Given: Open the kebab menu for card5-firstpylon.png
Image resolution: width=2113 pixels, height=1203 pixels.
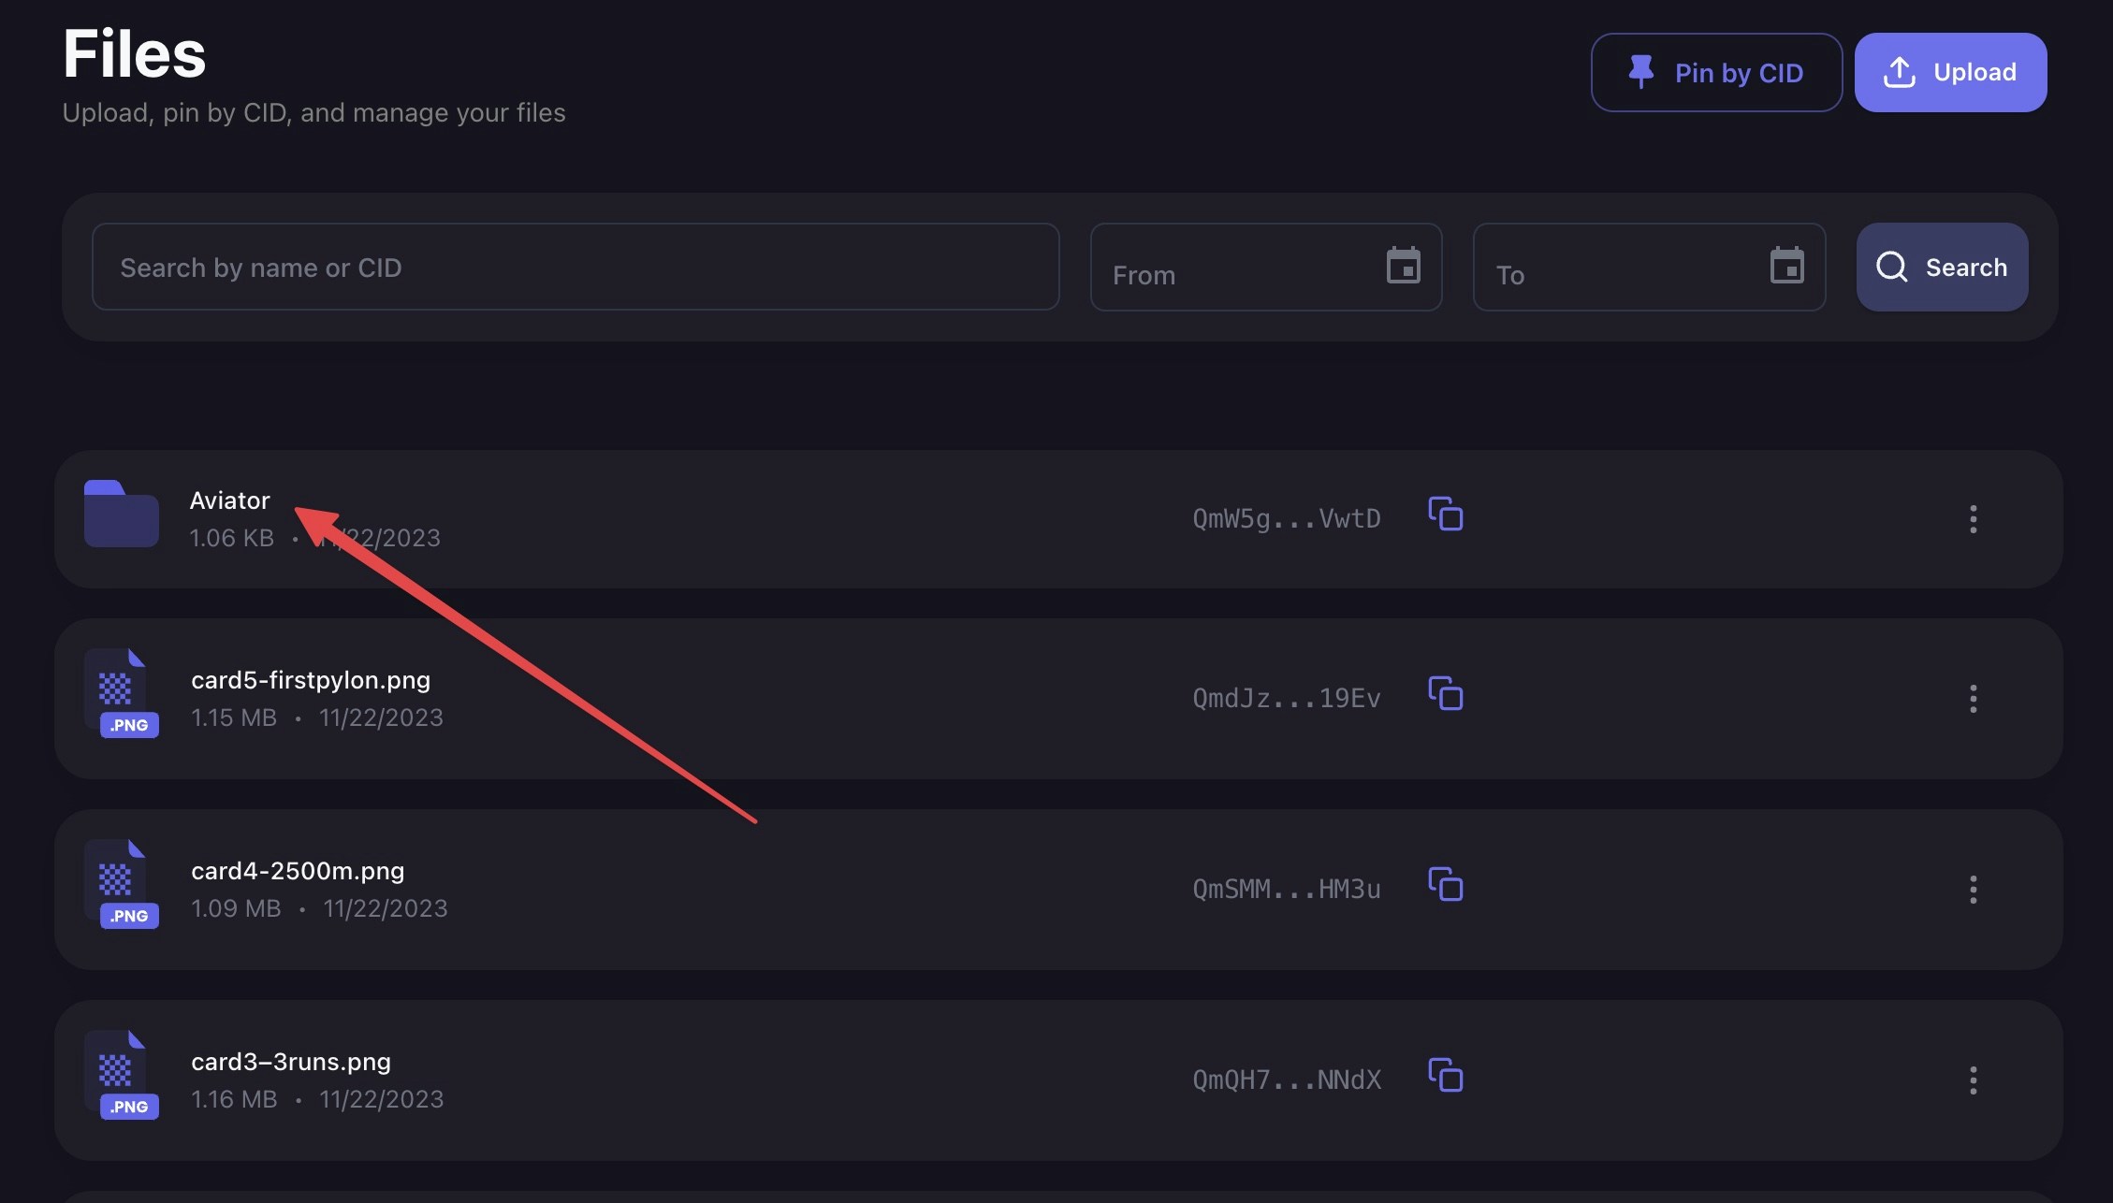Looking at the screenshot, I should 1974,699.
